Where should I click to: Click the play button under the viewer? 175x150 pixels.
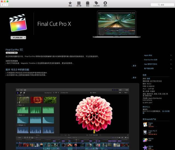coord(87,135)
